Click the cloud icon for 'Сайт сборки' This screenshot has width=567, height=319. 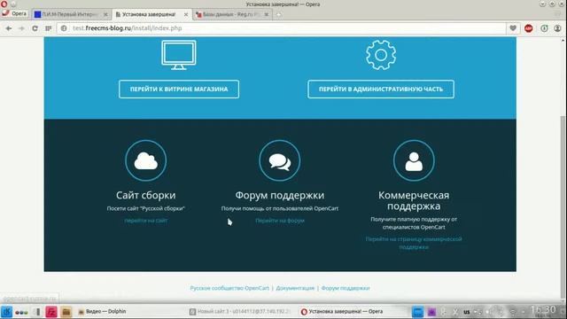(x=145, y=160)
